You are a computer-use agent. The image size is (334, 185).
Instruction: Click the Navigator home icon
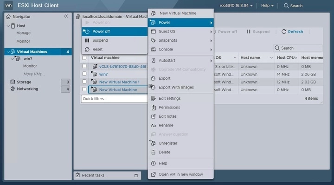[8, 17]
